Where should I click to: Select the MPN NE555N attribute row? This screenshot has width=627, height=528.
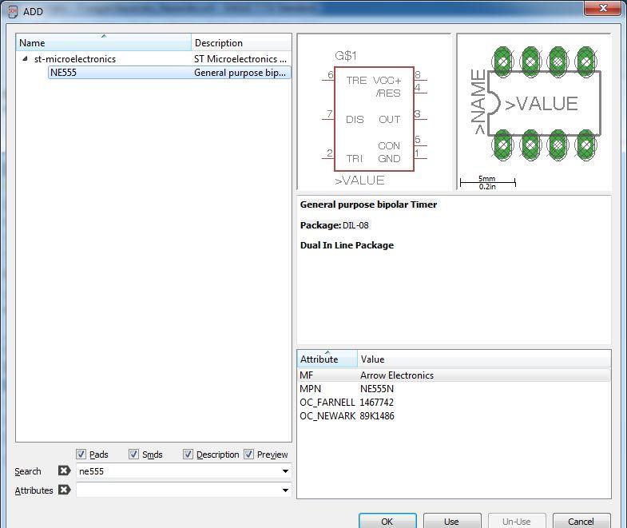[x=454, y=389]
